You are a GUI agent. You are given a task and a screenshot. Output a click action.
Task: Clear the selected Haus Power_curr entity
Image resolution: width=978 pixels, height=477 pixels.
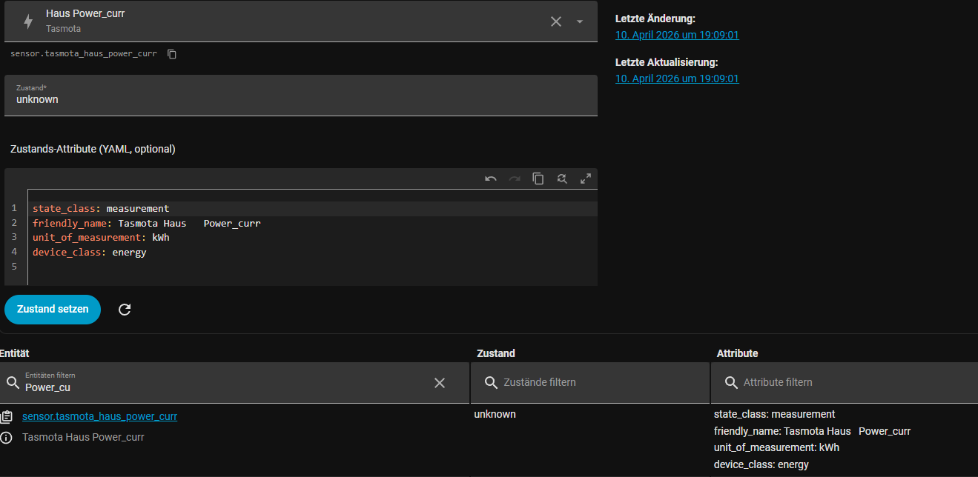tap(555, 21)
